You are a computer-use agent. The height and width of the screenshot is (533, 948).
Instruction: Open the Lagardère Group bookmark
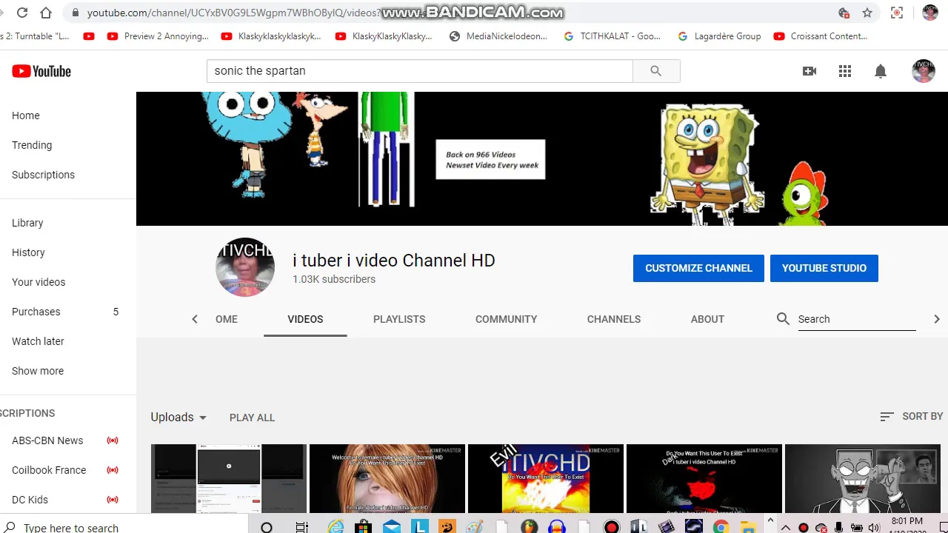(719, 36)
